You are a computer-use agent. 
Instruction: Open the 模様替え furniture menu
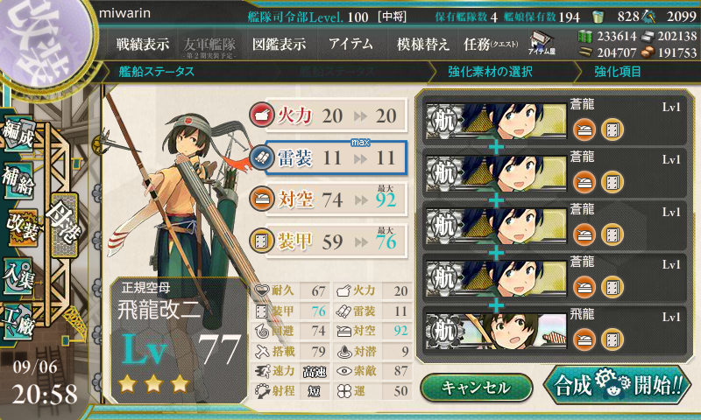click(x=422, y=44)
